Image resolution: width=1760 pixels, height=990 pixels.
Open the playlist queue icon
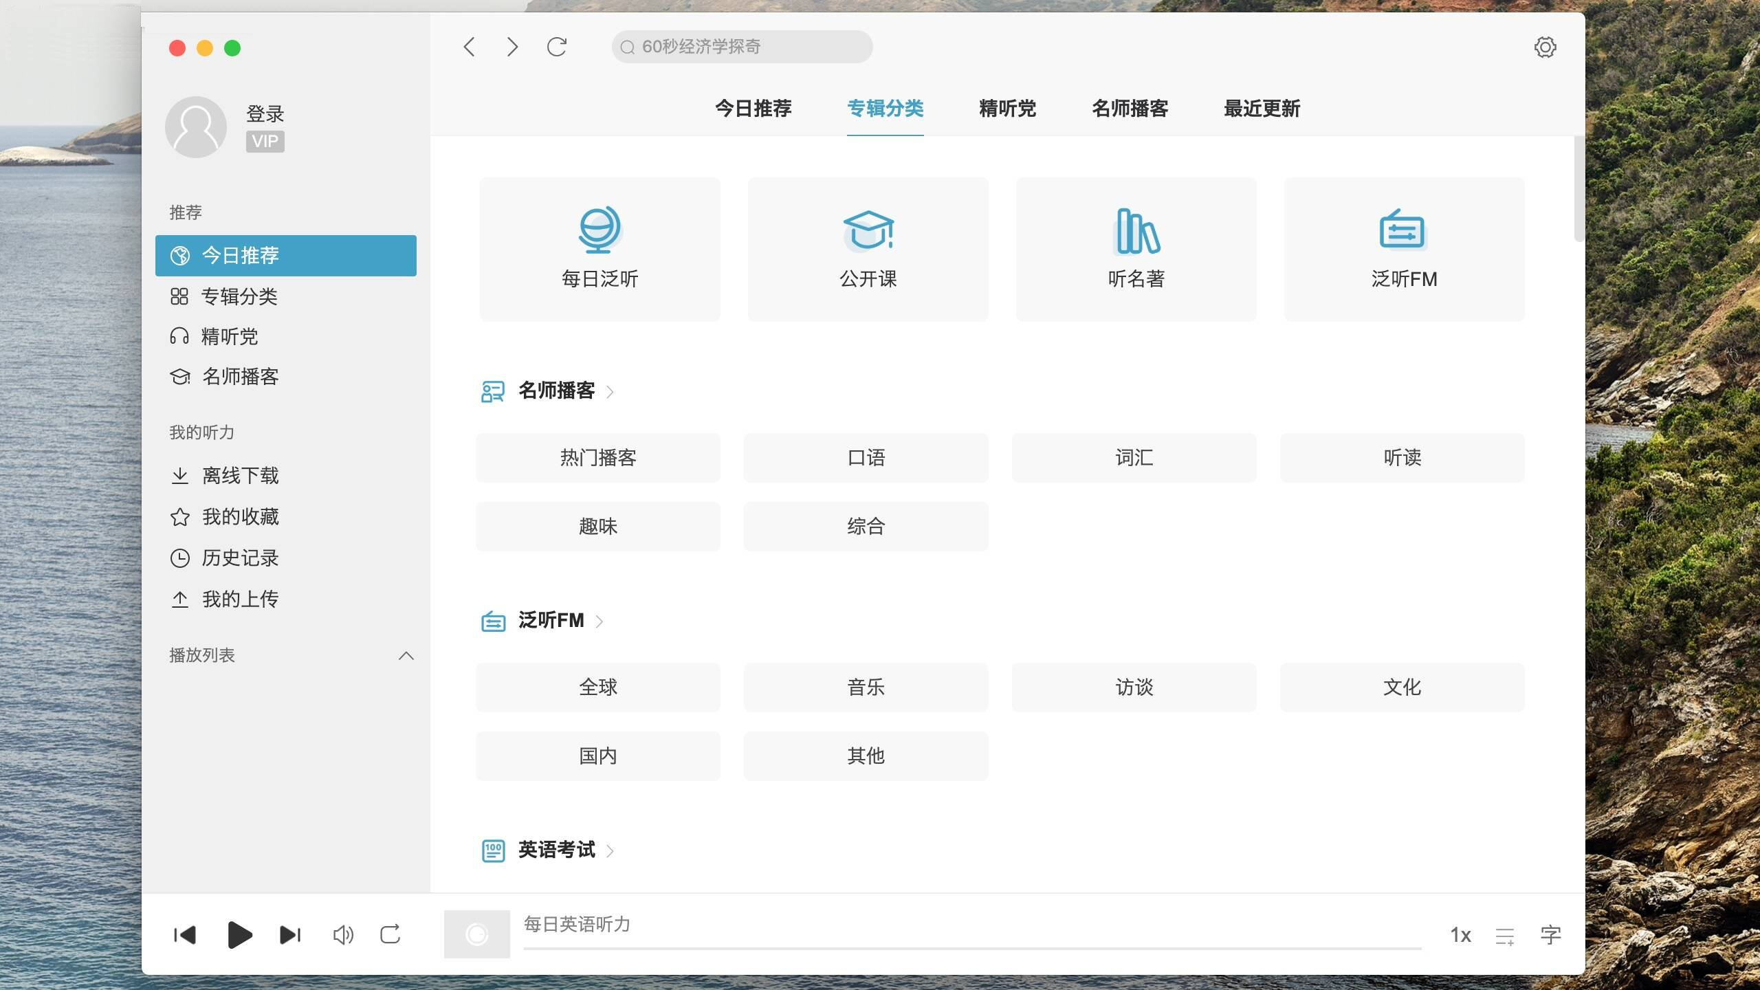1505,936
